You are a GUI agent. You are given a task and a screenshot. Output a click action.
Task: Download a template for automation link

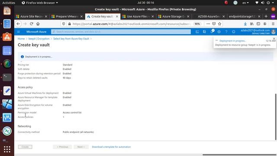point(111,147)
